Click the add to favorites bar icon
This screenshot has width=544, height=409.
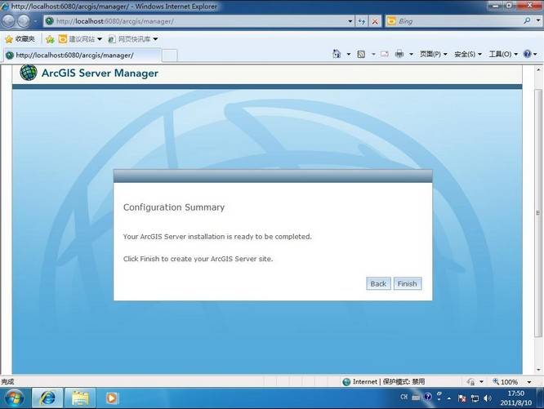[50, 39]
